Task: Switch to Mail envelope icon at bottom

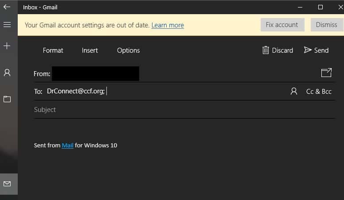Action: [x=7, y=184]
